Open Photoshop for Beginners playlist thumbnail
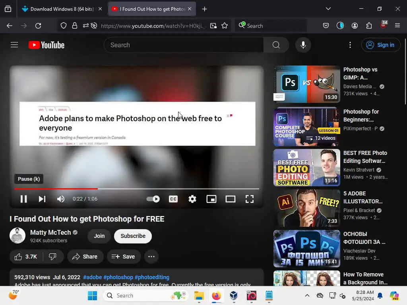Screen dimensions: 407x305 (306, 127)
